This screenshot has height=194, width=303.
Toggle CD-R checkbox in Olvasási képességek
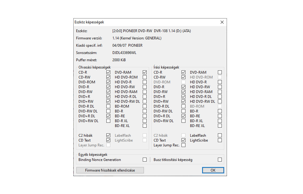click(108, 72)
